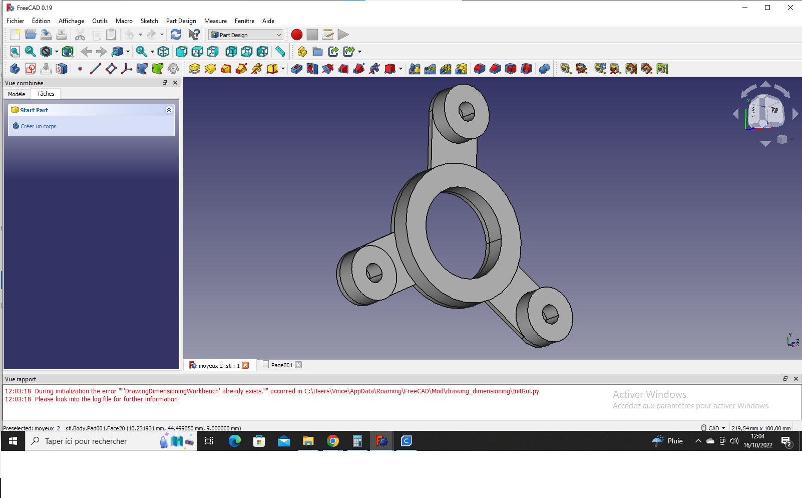Open the redo history dropdown arrow
This screenshot has height=498, width=802.
[x=162, y=35]
